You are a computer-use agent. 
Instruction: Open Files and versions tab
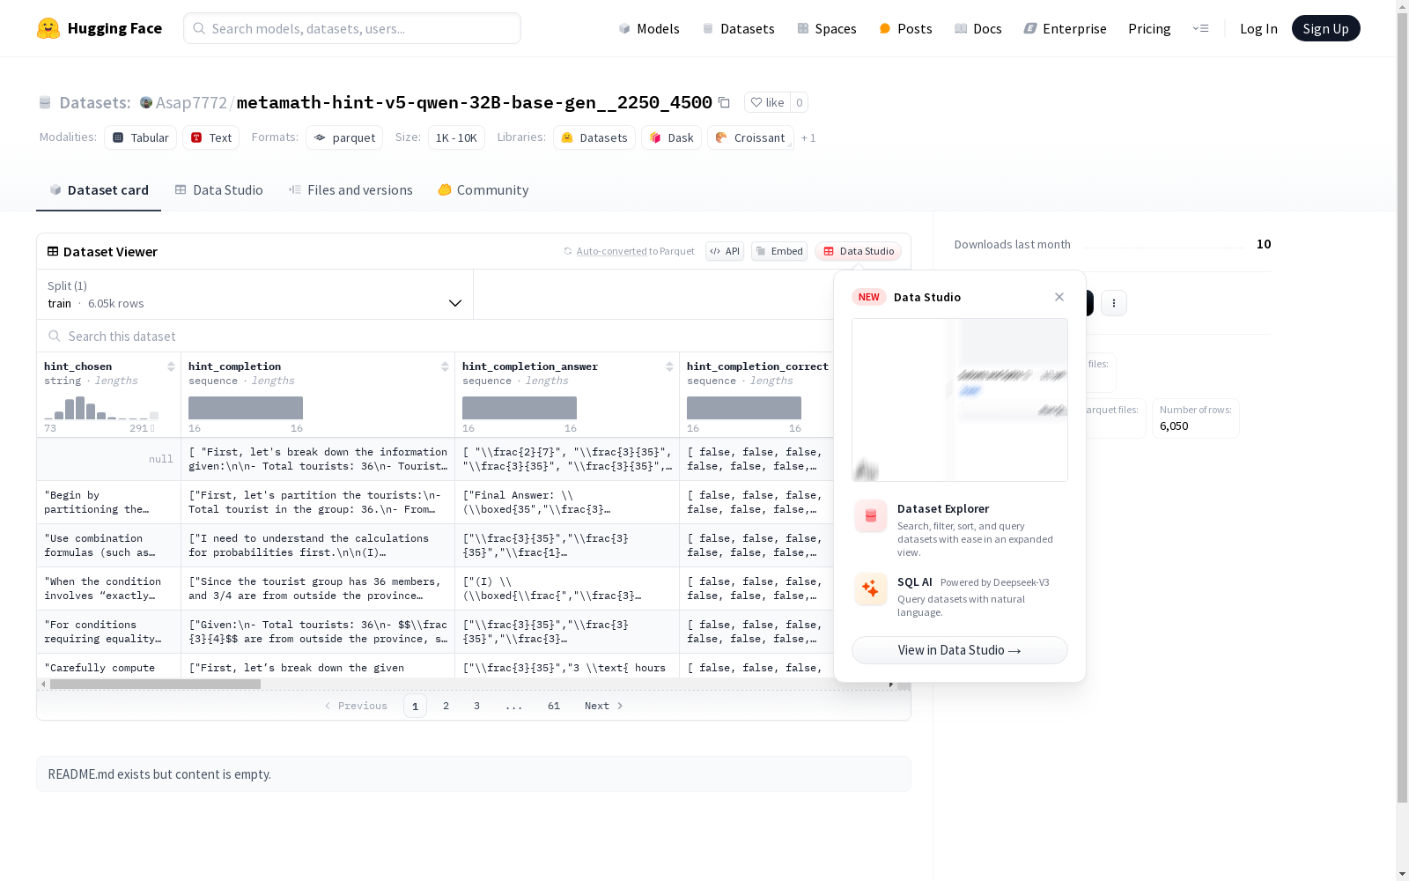point(350,190)
